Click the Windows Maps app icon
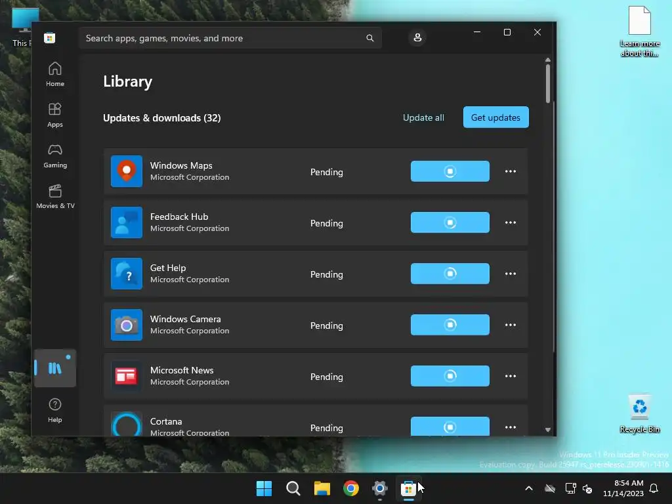This screenshot has height=504, width=672. [x=127, y=171]
